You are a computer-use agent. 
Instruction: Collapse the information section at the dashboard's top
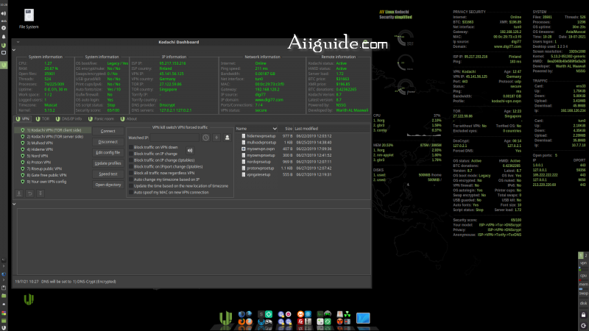click(x=14, y=50)
